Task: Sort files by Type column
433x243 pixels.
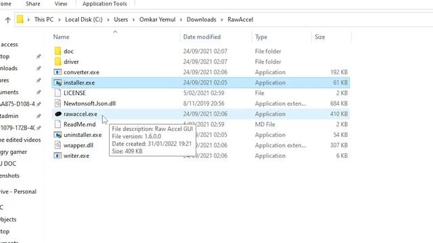Action: point(261,37)
